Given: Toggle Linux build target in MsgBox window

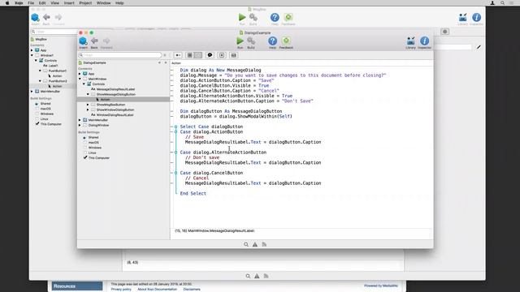Looking at the screenshot, I should point(37,119).
